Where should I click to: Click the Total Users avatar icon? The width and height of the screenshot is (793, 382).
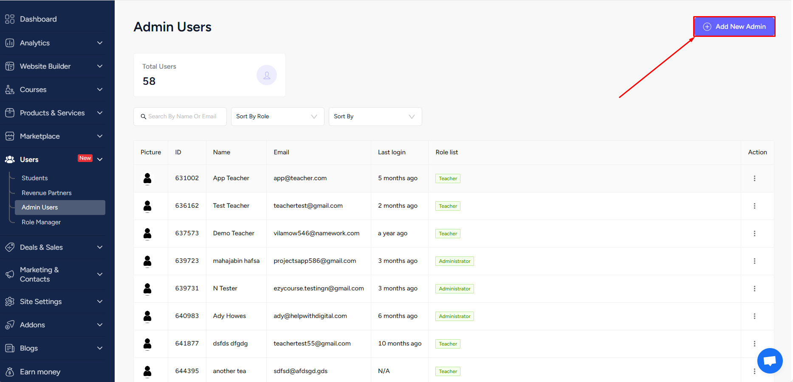pos(267,75)
